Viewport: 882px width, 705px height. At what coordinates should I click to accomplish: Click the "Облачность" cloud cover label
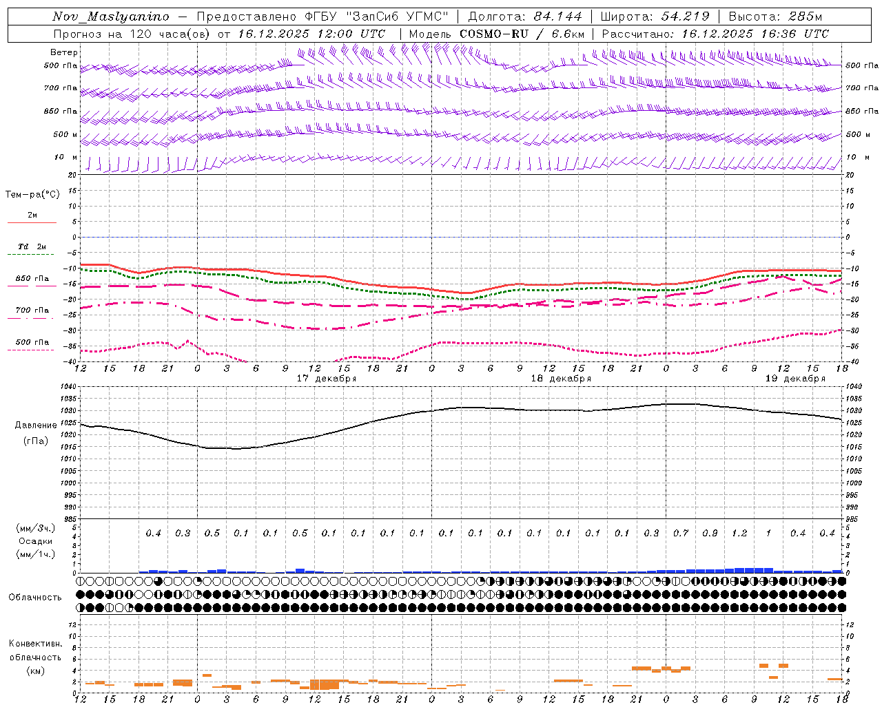35,598
